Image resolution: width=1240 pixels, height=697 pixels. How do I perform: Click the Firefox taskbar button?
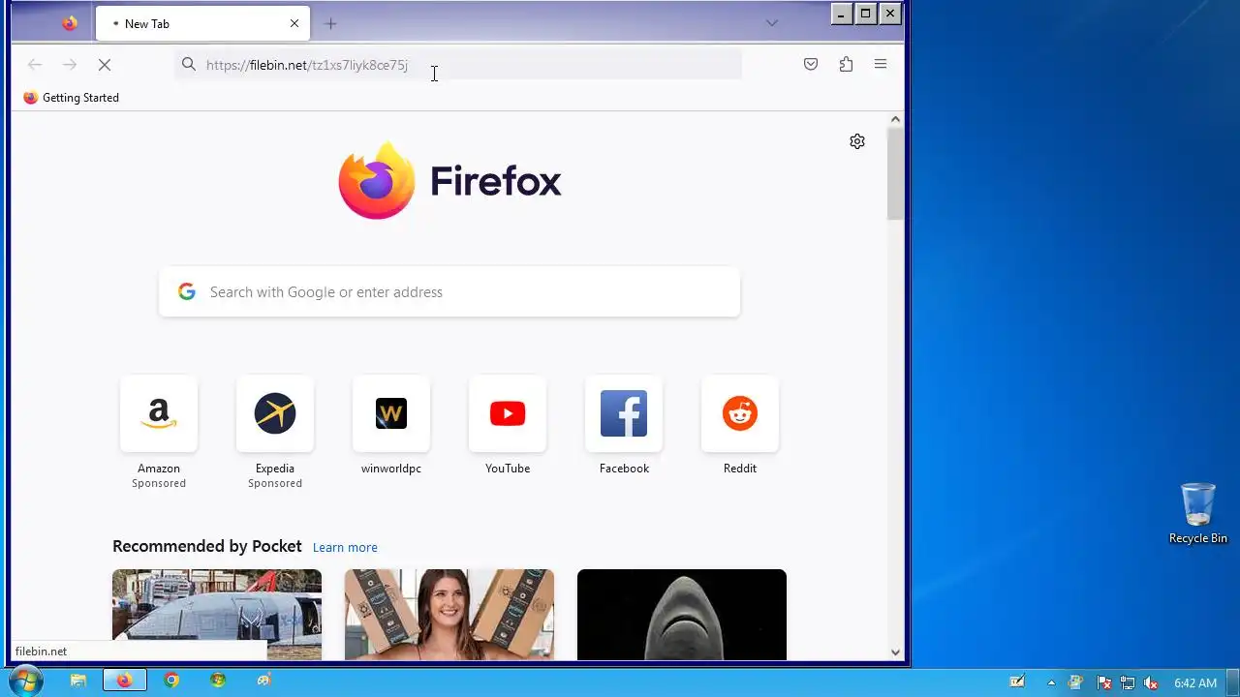(124, 682)
